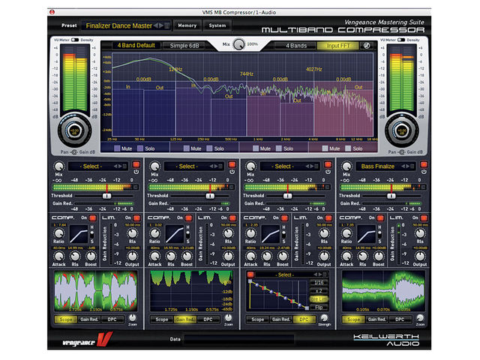
Task: Click band 4 scope Zoom knob
Action: point(420,317)
